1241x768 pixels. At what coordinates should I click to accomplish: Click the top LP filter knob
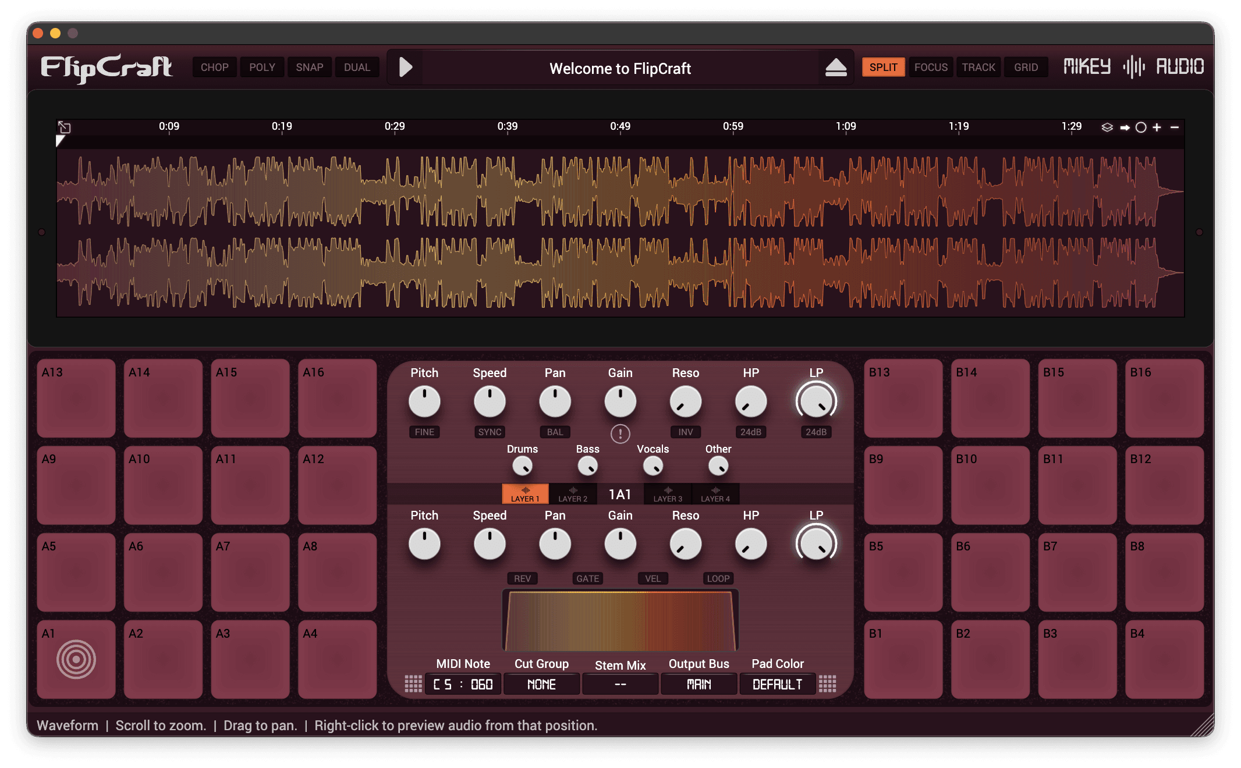tap(816, 401)
